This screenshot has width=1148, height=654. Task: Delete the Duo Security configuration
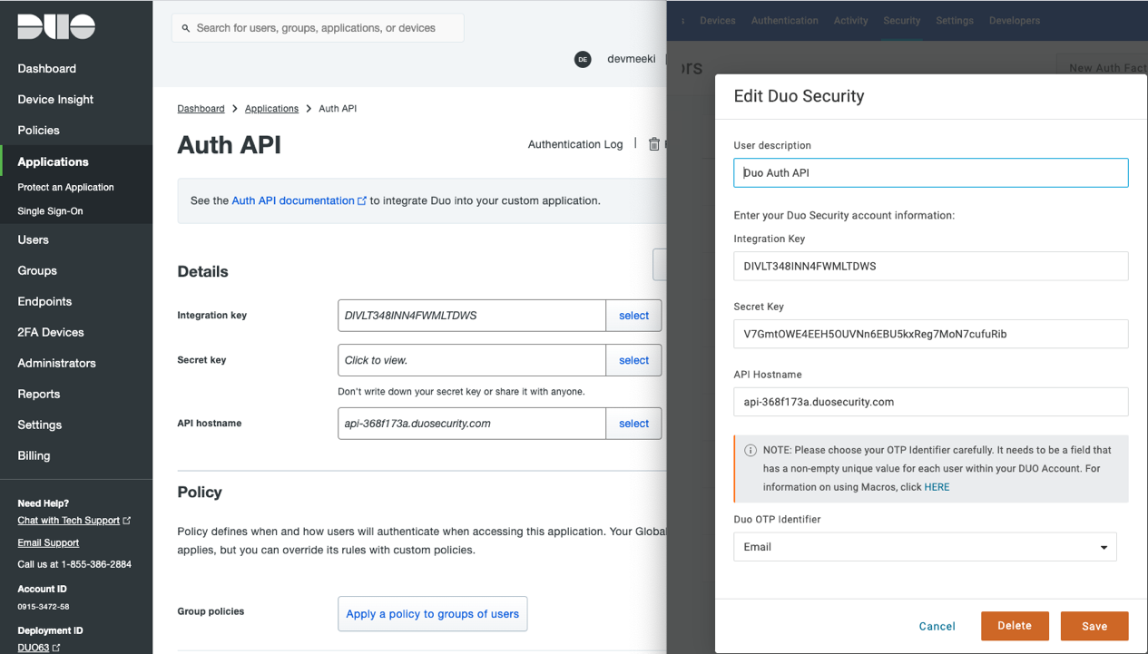coord(1015,626)
